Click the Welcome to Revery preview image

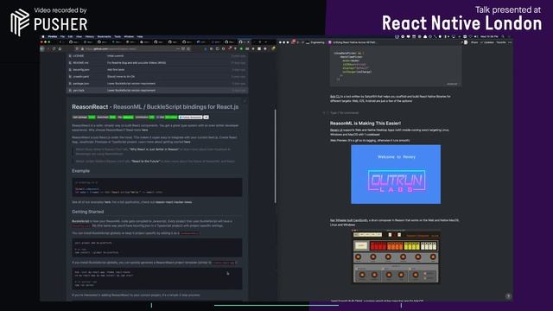point(396,175)
